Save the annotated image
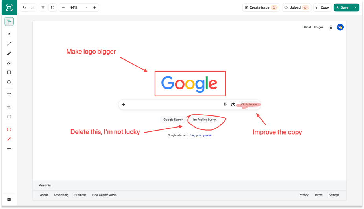Image resolution: width=364 pixels, height=209 pixels. pos(342,7)
